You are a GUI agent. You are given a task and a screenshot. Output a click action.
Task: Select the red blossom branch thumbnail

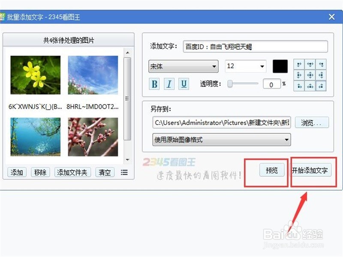93,137
